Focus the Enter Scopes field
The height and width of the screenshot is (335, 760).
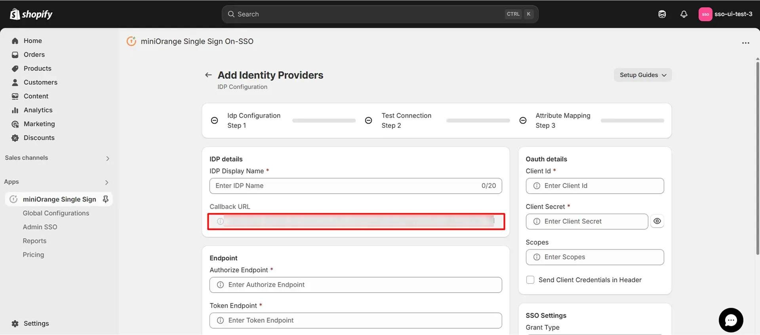pos(595,257)
